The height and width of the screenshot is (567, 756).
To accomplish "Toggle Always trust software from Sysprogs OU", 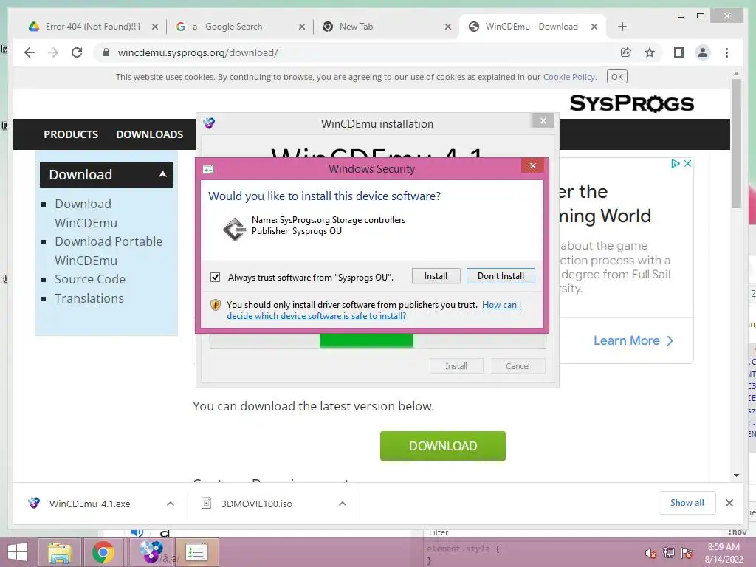I will tap(215, 277).
